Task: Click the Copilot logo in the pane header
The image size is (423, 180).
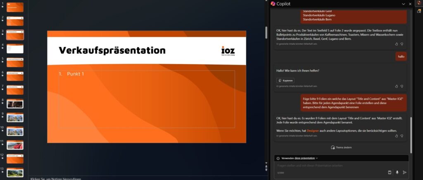Action: [273, 4]
